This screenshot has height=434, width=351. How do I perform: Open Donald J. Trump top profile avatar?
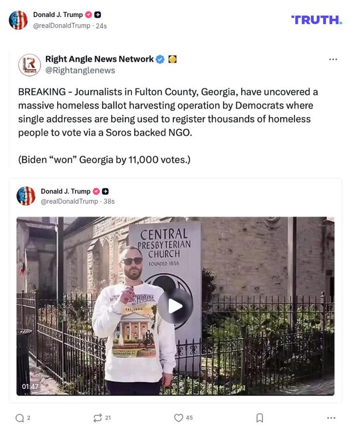pyautogui.click(x=18, y=20)
